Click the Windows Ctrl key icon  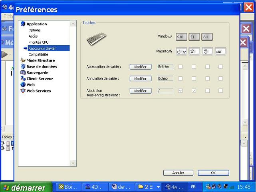pyautogui.click(x=181, y=37)
